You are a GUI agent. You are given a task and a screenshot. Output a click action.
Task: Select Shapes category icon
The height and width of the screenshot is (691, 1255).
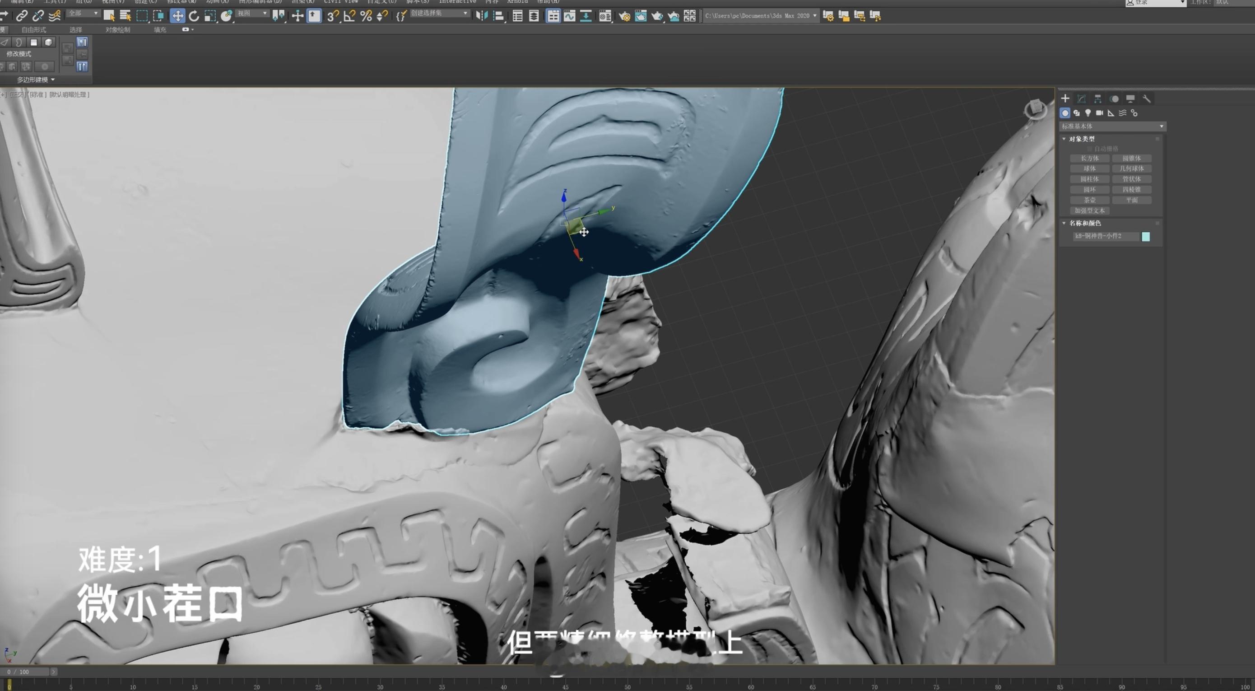[x=1077, y=113]
